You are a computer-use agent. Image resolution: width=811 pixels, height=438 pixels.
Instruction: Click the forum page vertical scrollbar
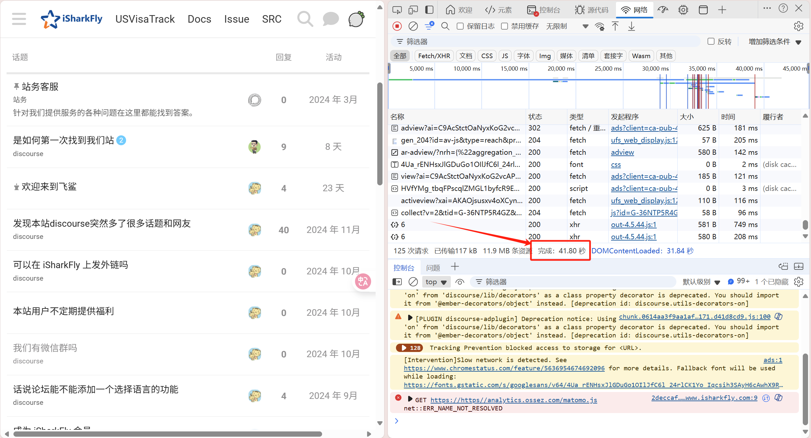click(380, 134)
